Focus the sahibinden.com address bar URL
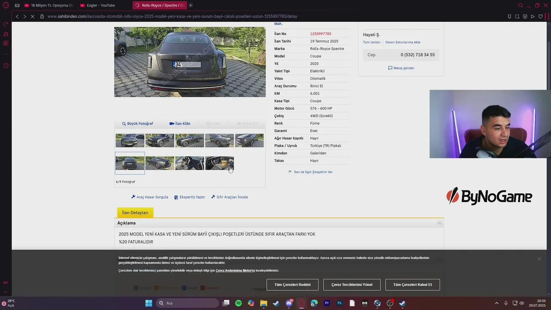This screenshot has height=310, width=551. coord(172,16)
